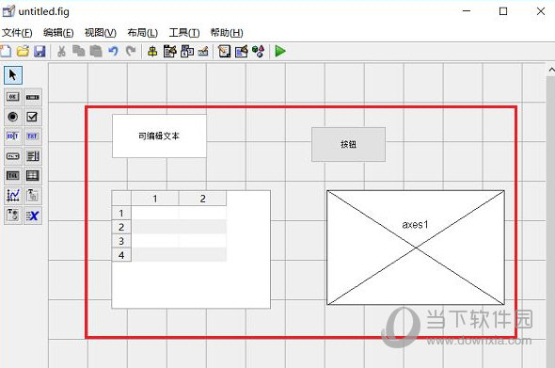Open the Align Objects tool
The width and height of the screenshot is (555, 368).
152,52
